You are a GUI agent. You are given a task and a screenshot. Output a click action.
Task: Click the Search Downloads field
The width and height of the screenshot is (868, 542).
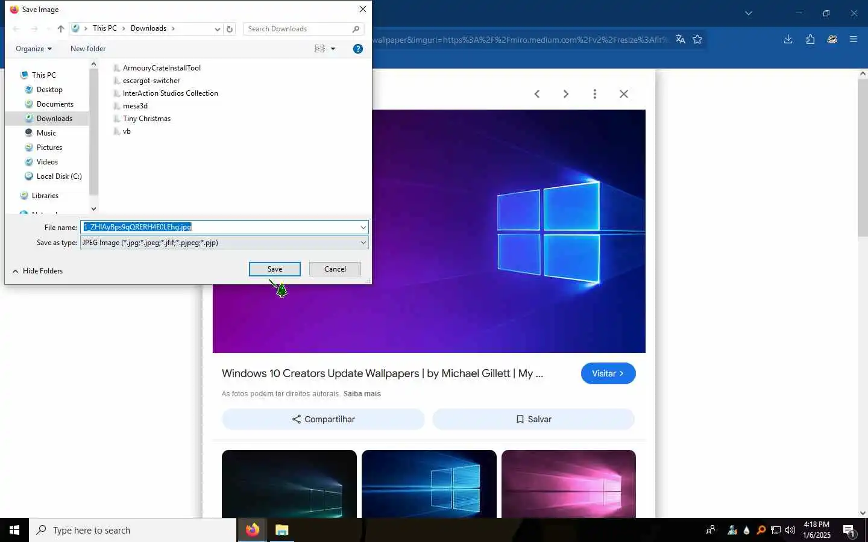pos(303,29)
